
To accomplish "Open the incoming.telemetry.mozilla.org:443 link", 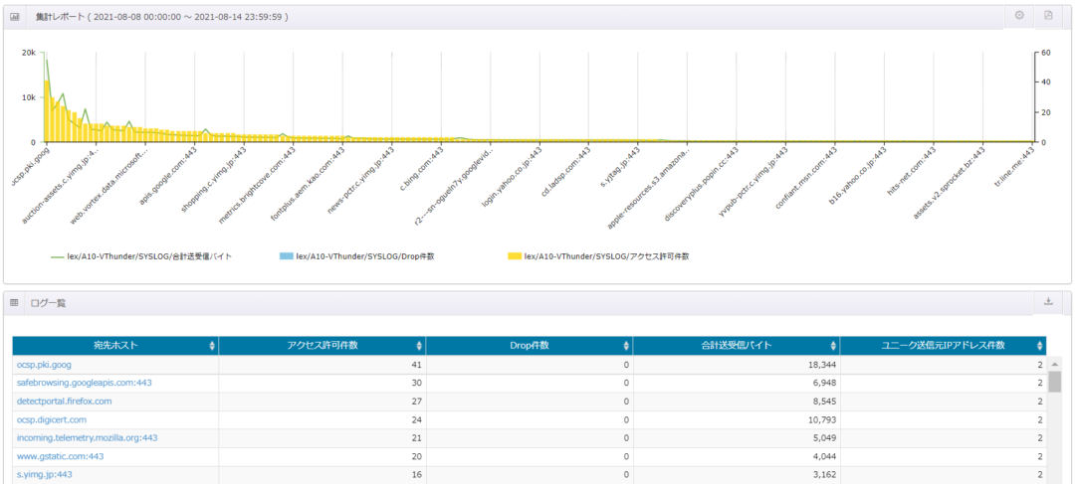I will pos(88,437).
